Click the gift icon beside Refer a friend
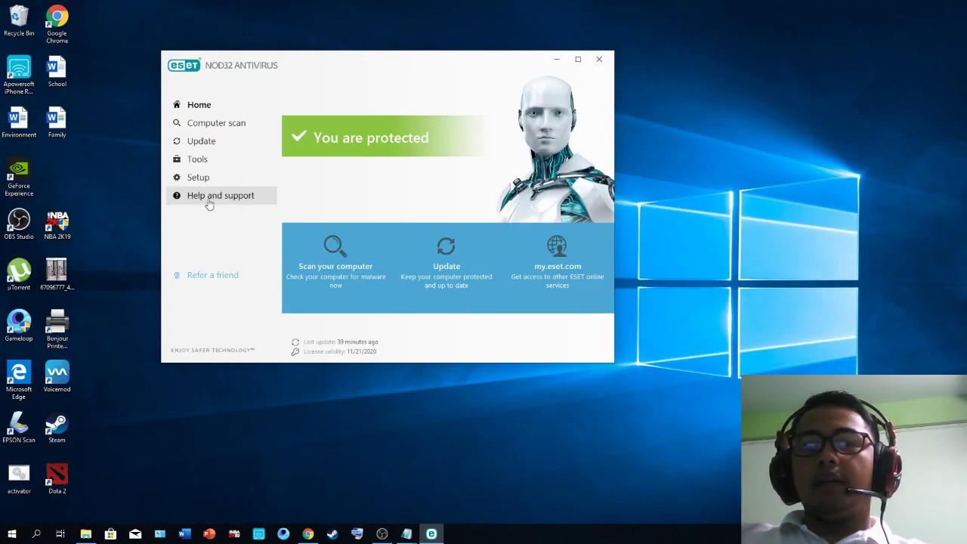967x544 pixels. [177, 275]
